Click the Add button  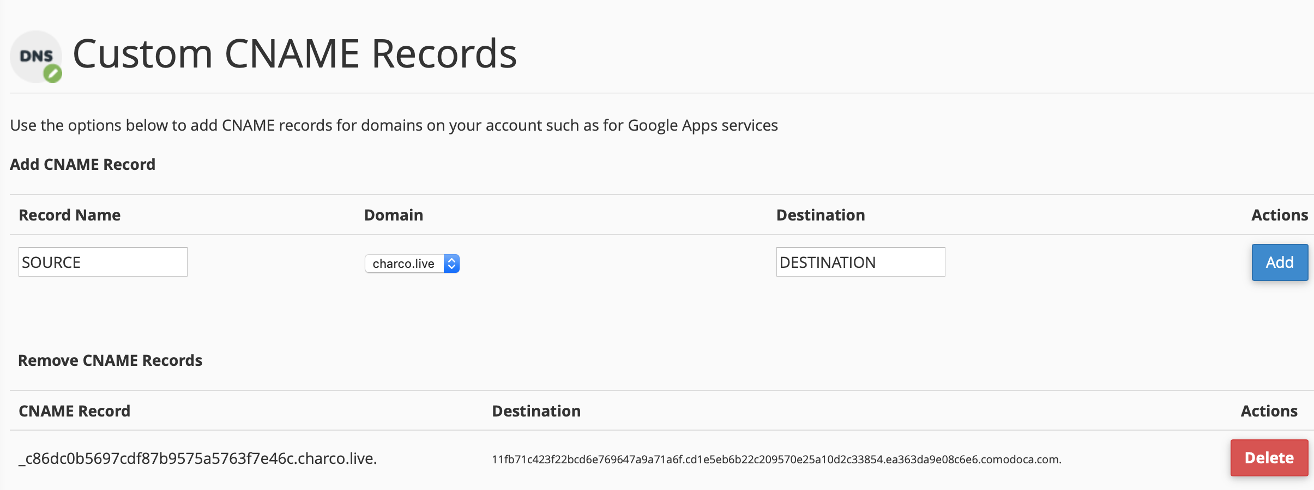(x=1279, y=262)
